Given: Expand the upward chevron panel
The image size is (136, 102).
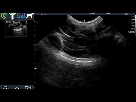Looking at the screenshot, I should [x=17, y=88].
